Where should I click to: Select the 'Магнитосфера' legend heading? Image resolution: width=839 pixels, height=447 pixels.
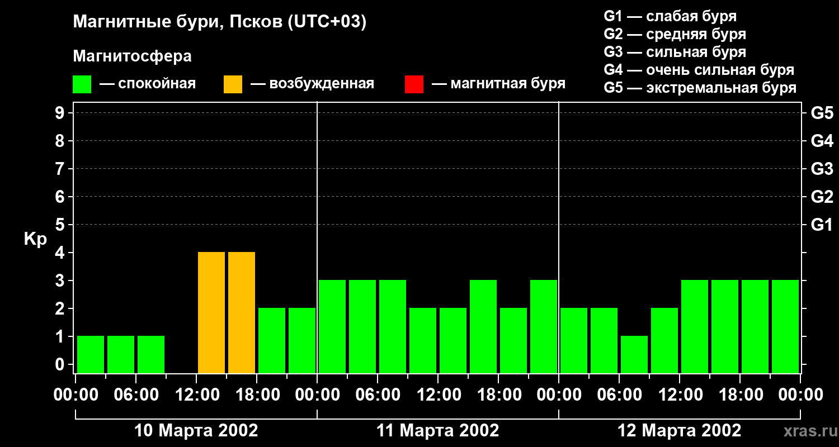132,56
